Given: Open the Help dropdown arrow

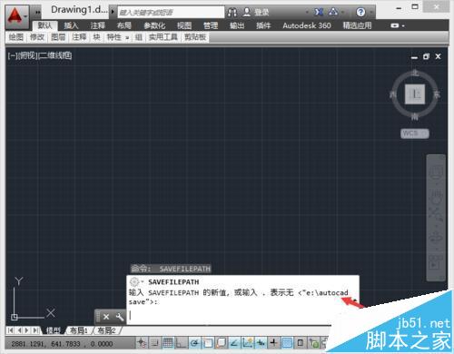Looking at the screenshot, I should (371, 13).
